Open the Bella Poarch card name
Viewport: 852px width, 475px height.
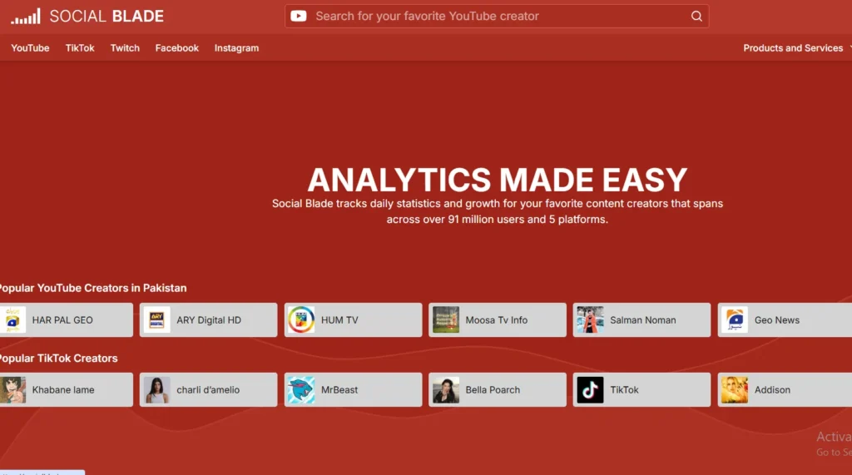tap(493, 389)
